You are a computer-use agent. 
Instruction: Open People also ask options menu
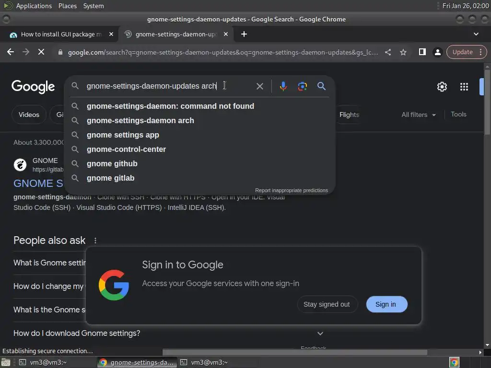click(95, 241)
